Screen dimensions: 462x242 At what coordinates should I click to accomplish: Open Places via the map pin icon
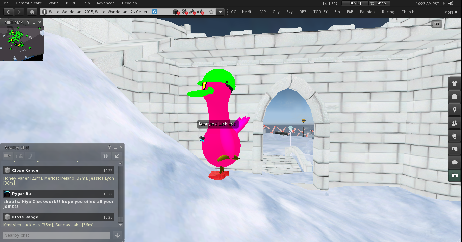click(454, 110)
